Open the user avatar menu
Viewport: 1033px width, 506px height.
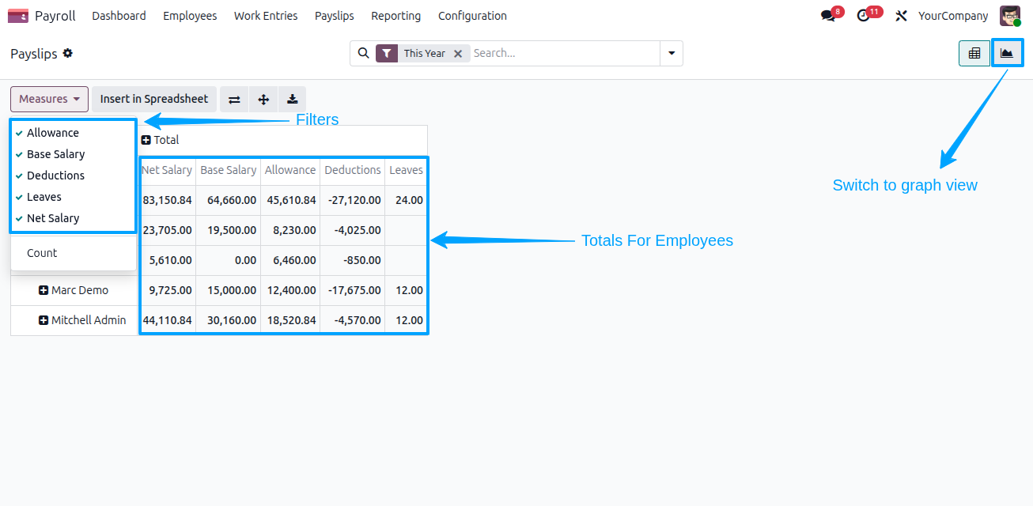point(1010,16)
